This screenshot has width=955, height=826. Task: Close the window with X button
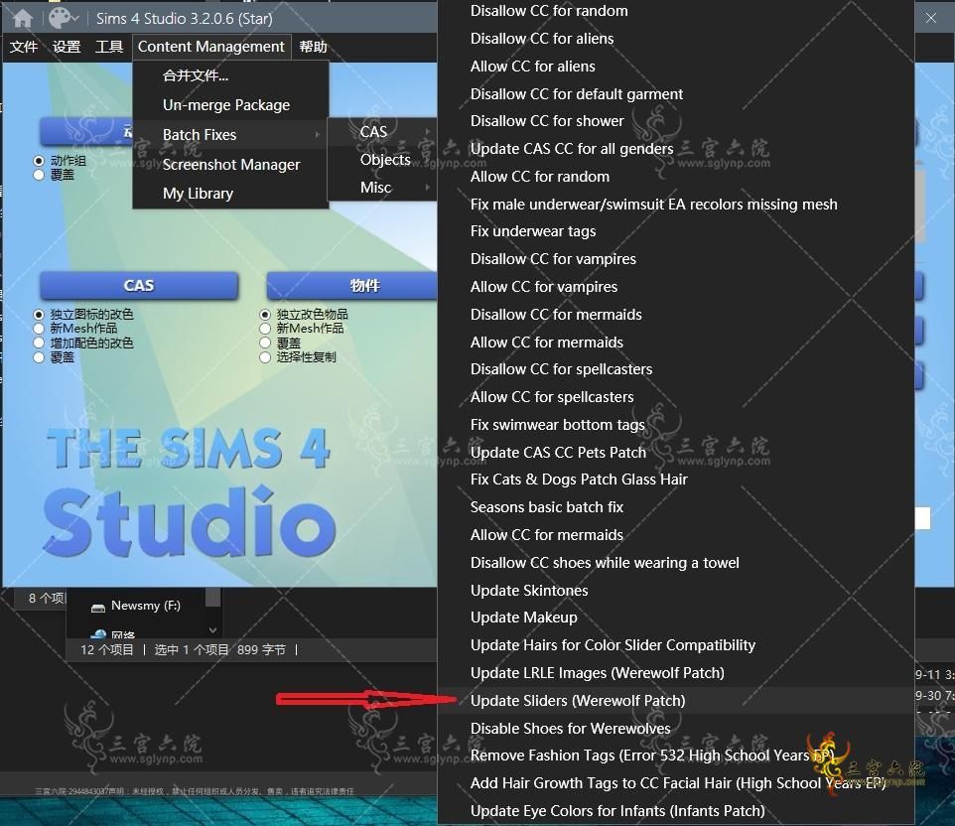point(930,18)
